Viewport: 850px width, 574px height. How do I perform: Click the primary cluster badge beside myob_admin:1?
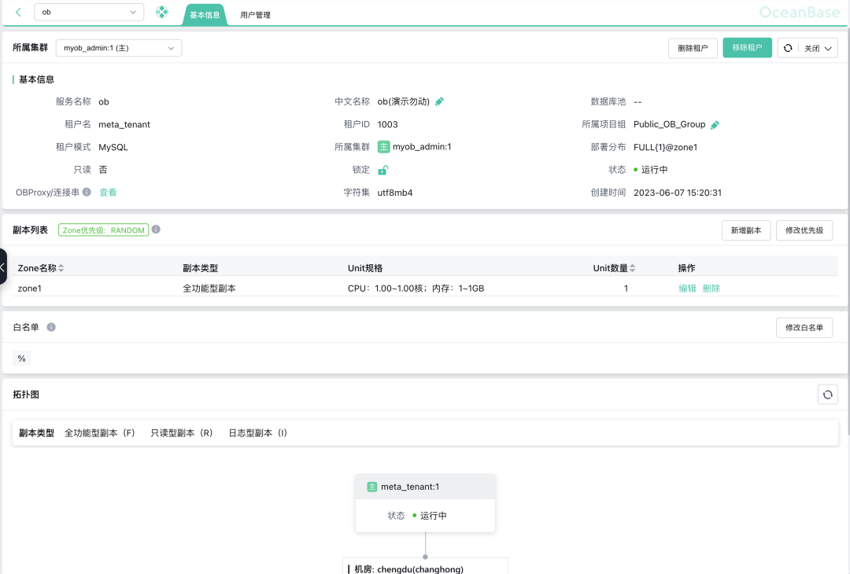coord(384,147)
